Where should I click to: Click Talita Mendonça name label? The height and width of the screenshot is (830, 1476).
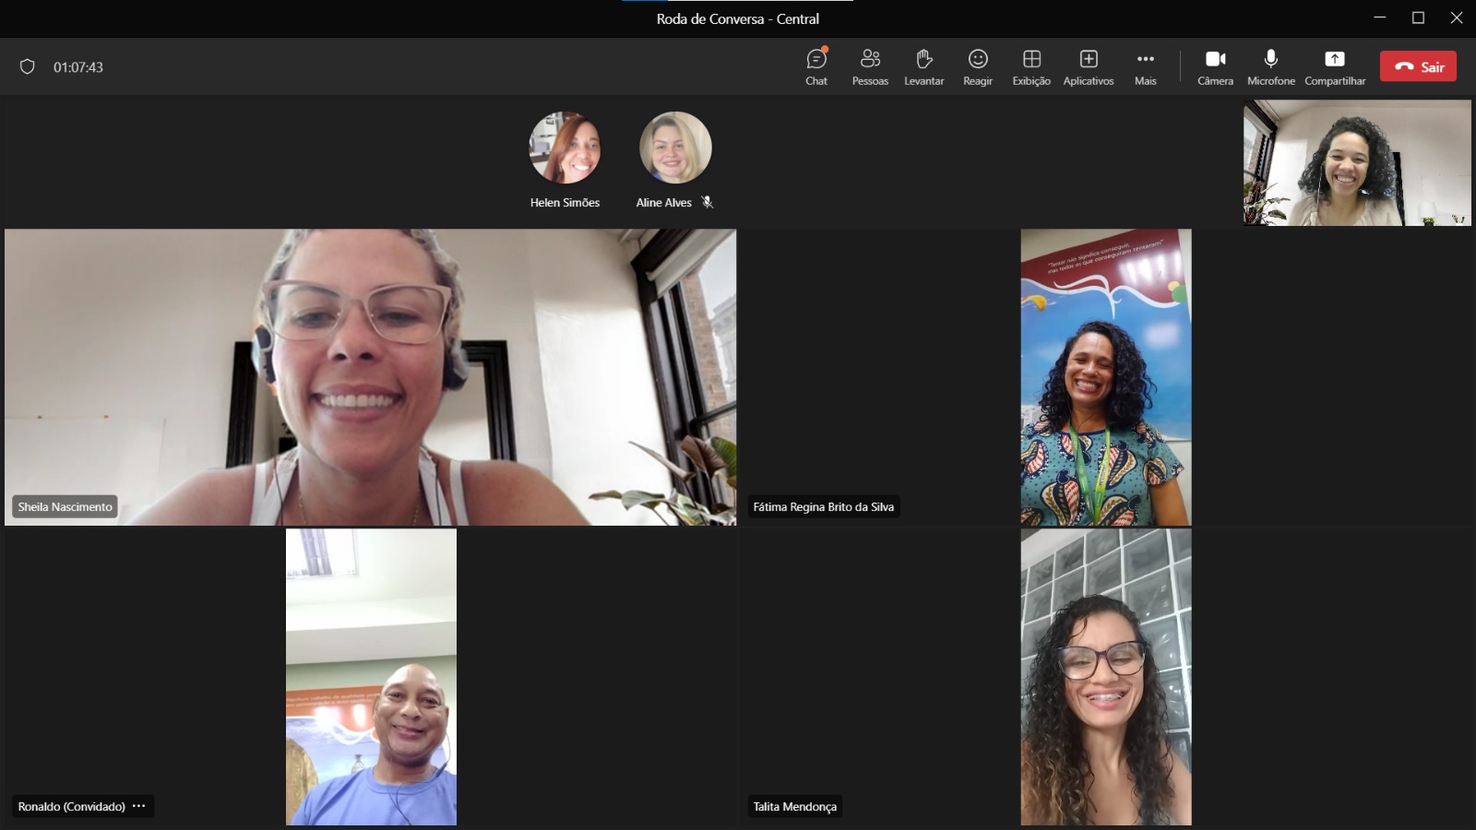pyautogui.click(x=794, y=807)
